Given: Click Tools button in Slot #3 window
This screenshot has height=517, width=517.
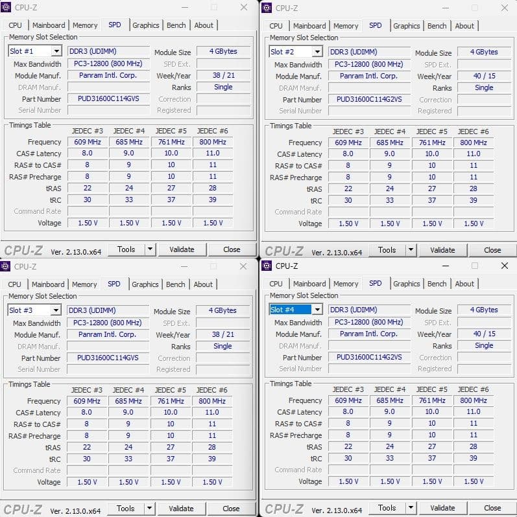Looking at the screenshot, I should click(x=126, y=509).
